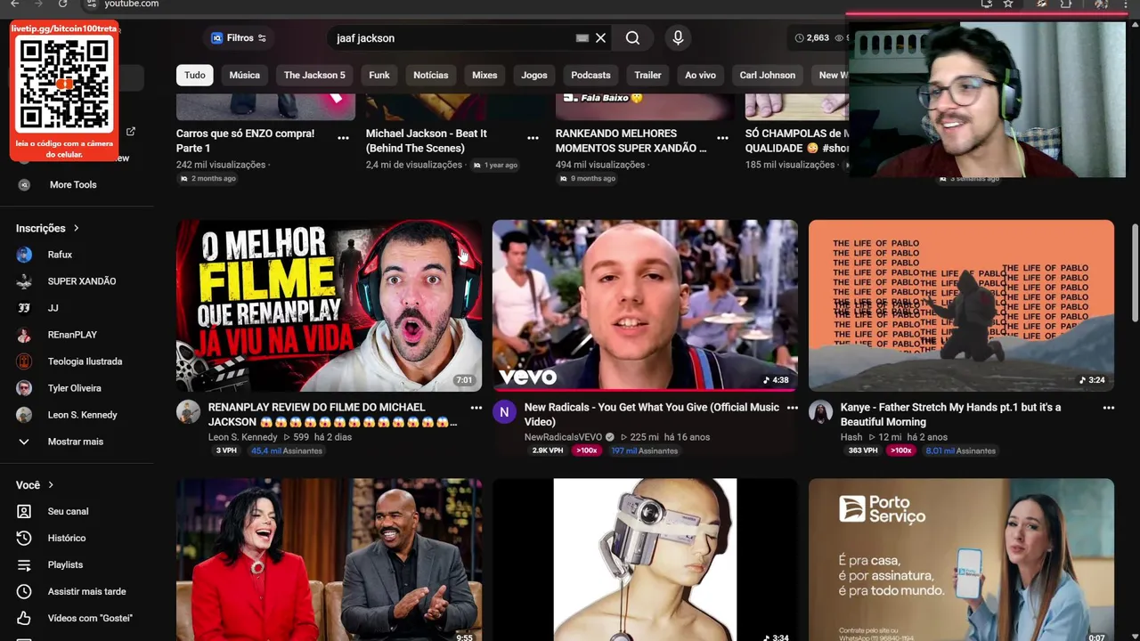
Task: Clear the search text with X icon
Action: coord(600,38)
